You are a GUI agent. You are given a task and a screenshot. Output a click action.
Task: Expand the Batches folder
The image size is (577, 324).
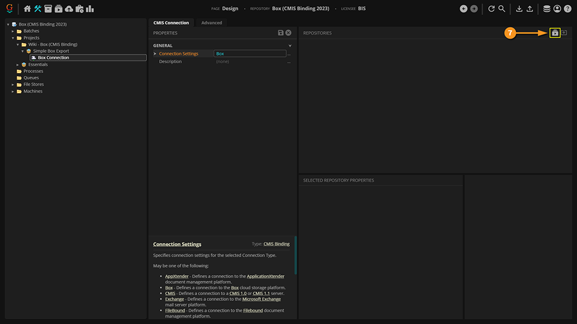click(13, 31)
